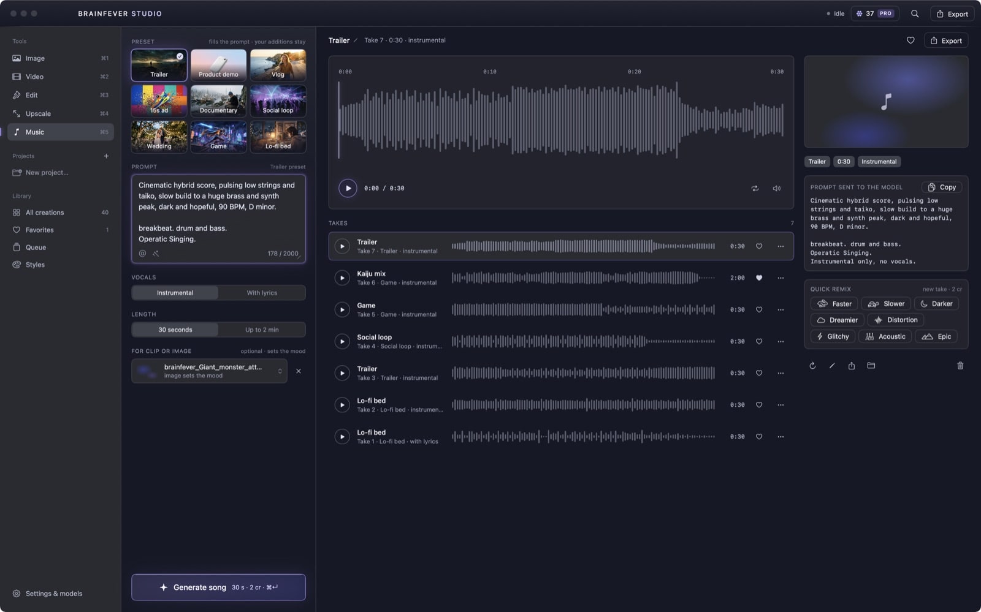Click the magic wand icon in prompt box
The height and width of the screenshot is (612, 981).
(x=156, y=254)
